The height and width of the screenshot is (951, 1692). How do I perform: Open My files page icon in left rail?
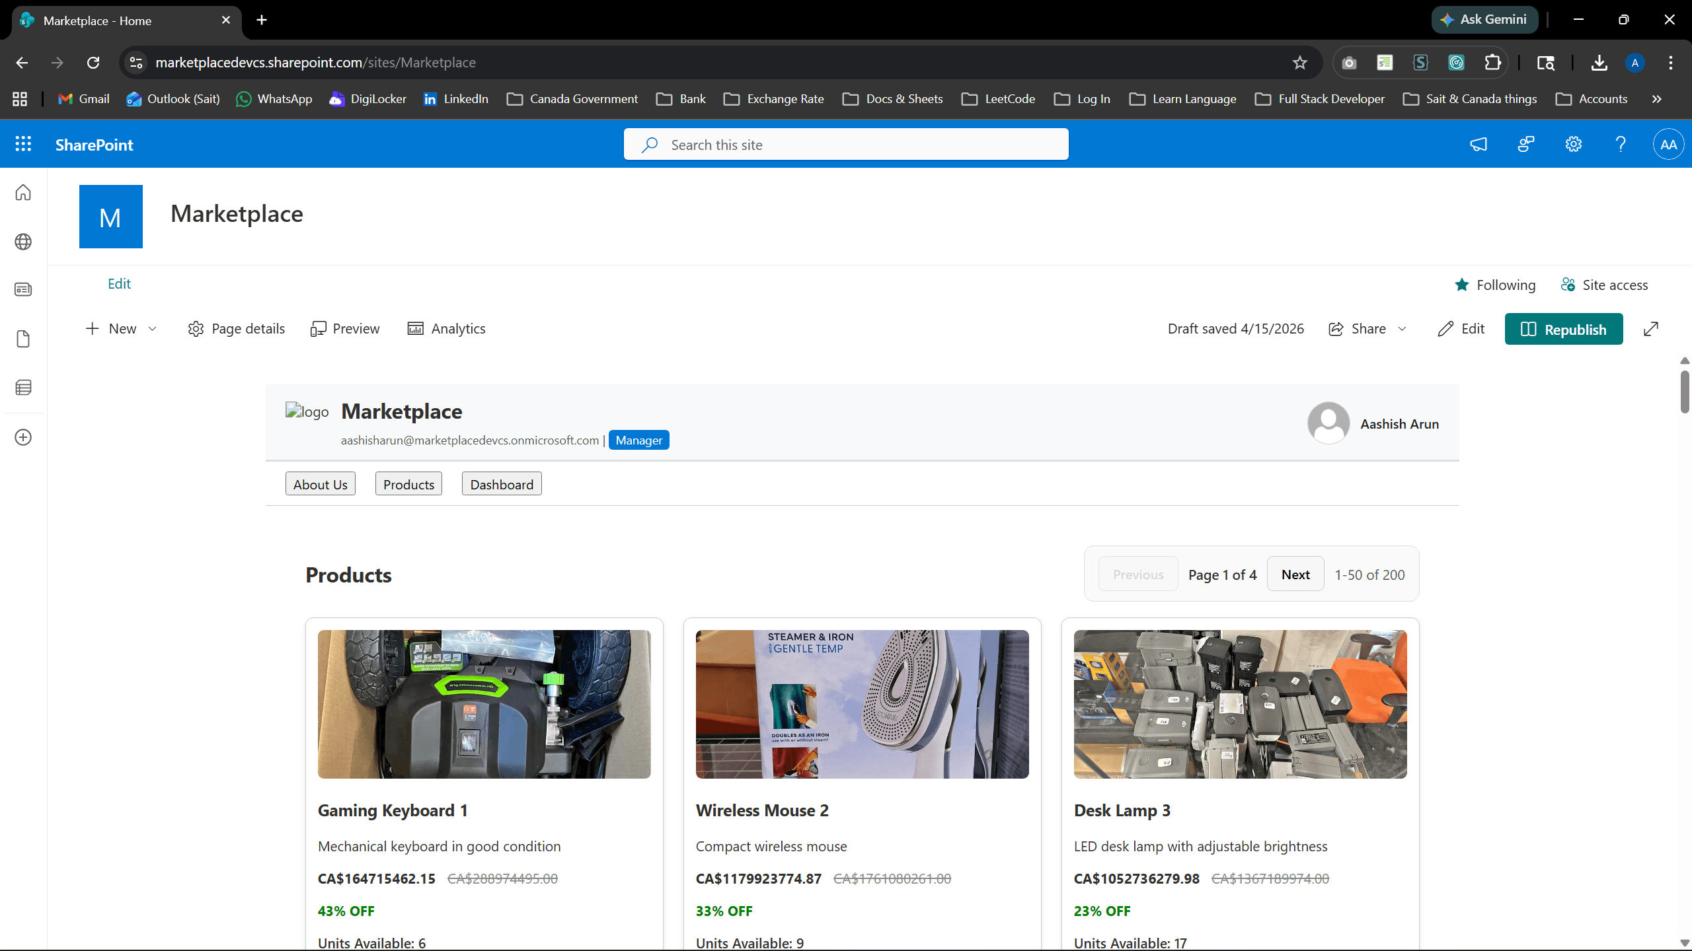pyautogui.click(x=23, y=339)
